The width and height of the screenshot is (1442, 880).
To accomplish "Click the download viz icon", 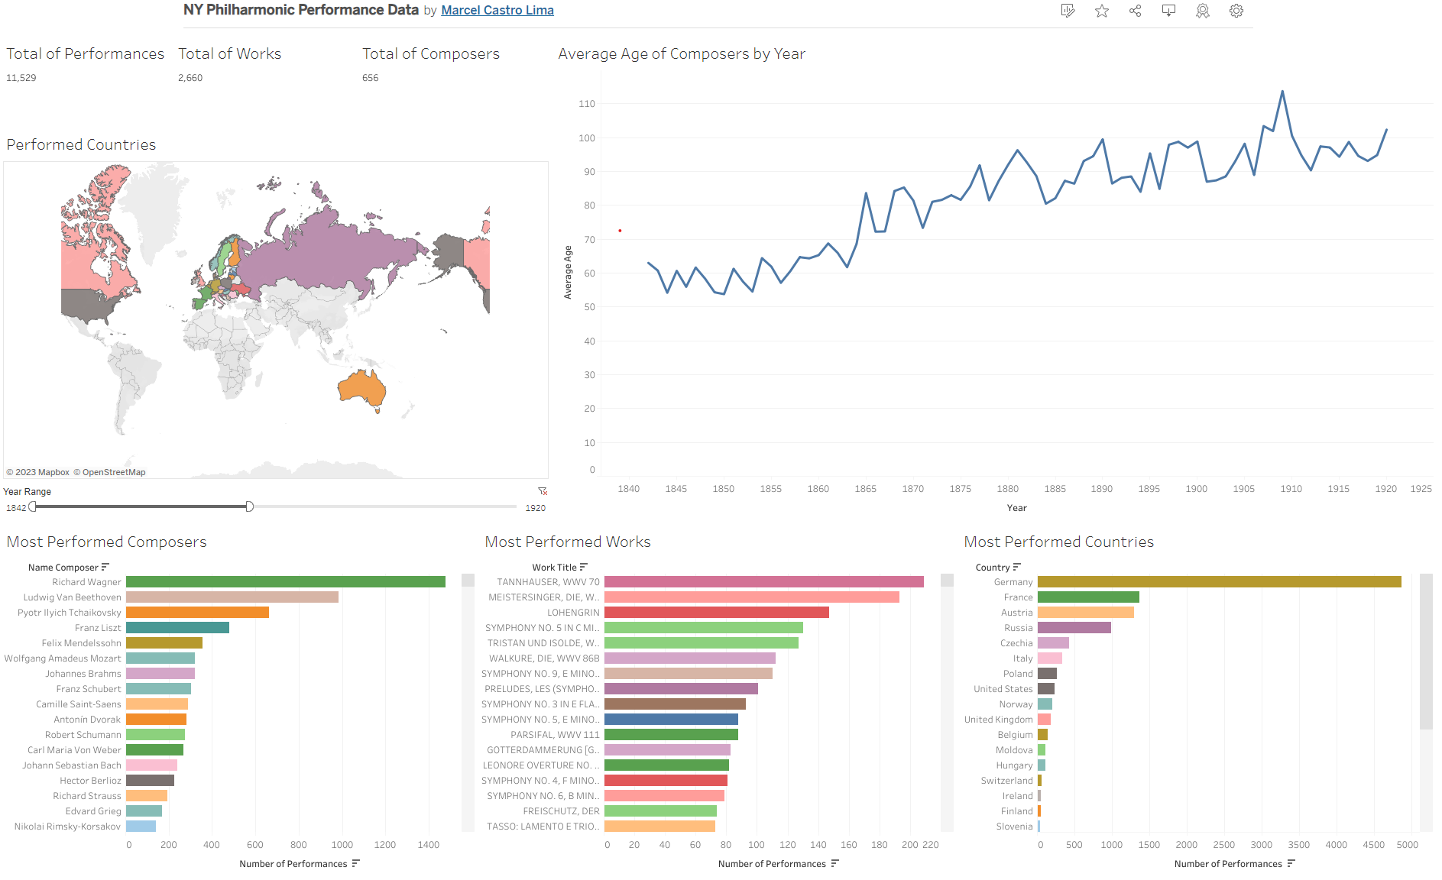I will pos(1168,11).
